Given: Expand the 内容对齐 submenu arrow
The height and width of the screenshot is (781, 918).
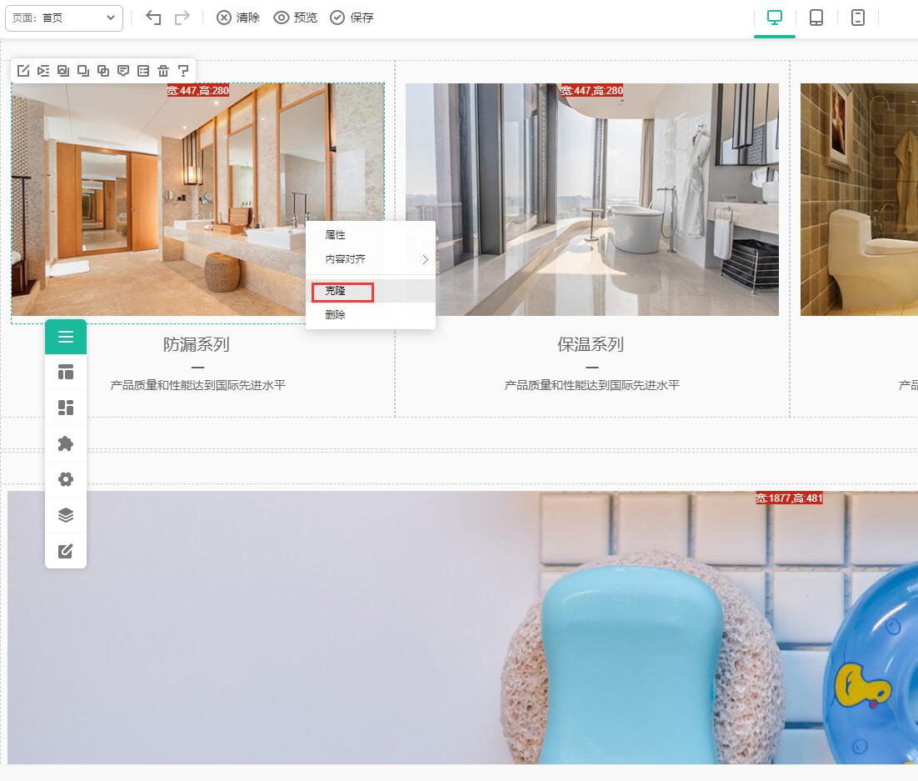Looking at the screenshot, I should coord(426,259).
